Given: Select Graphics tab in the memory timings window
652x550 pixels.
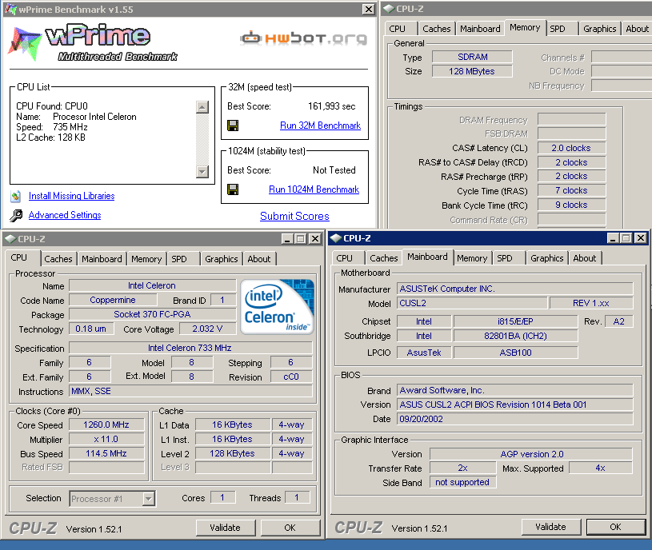Looking at the screenshot, I should pos(599,29).
